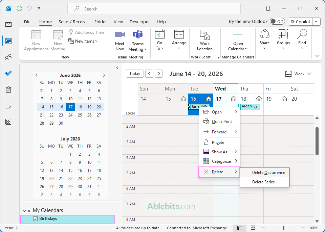Click the calendar vertical scrollbar thumb
The height and width of the screenshot is (232, 325).
click(x=317, y=141)
